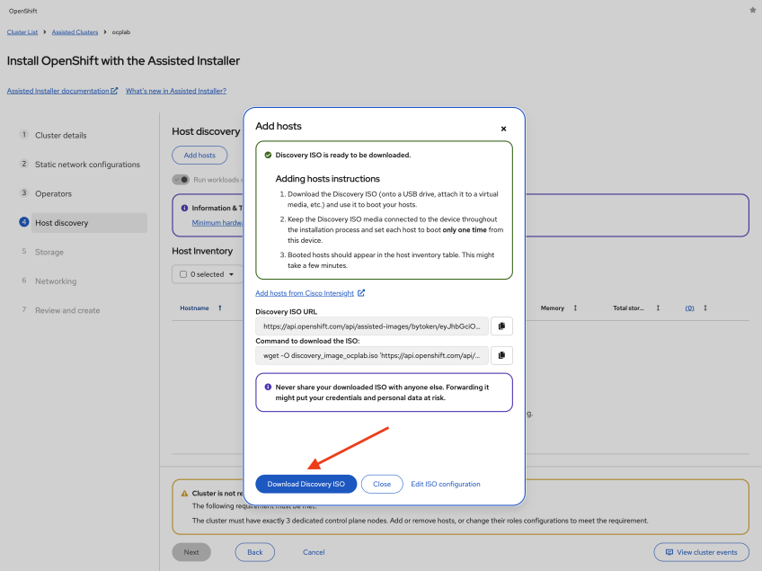762x571 pixels.
Task: Open Edit ISO configuration link
Action: pyautogui.click(x=446, y=484)
